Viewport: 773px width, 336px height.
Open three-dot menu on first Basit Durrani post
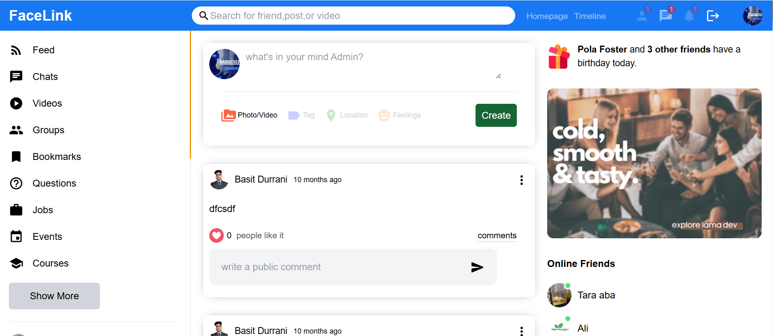click(x=521, y=180)
